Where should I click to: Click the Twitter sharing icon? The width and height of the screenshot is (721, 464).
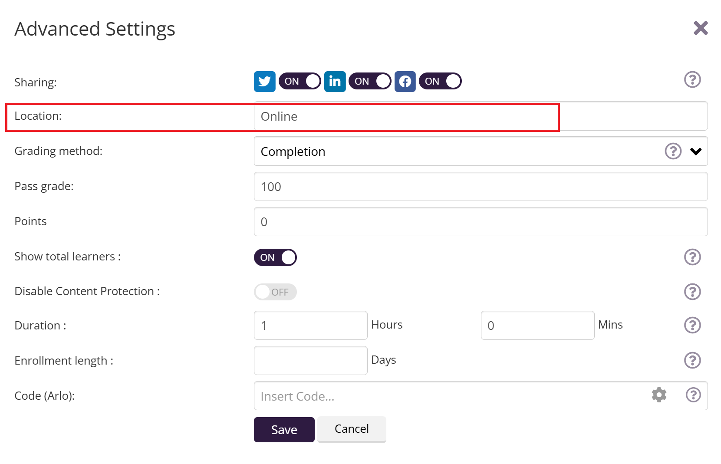coord(264,82)
